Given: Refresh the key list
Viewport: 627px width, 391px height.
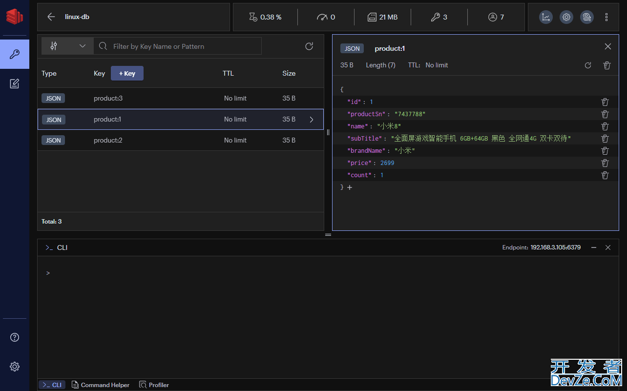Looking at the screenshot, I should pyautogui.click(x=309, y=46).
